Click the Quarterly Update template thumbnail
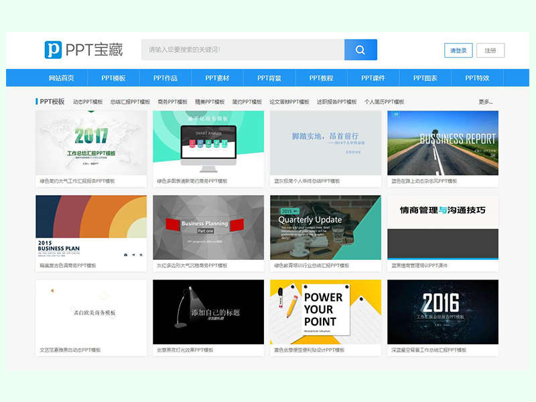The image size is (536, 402). pyautogui.click(x=326, y=227)
